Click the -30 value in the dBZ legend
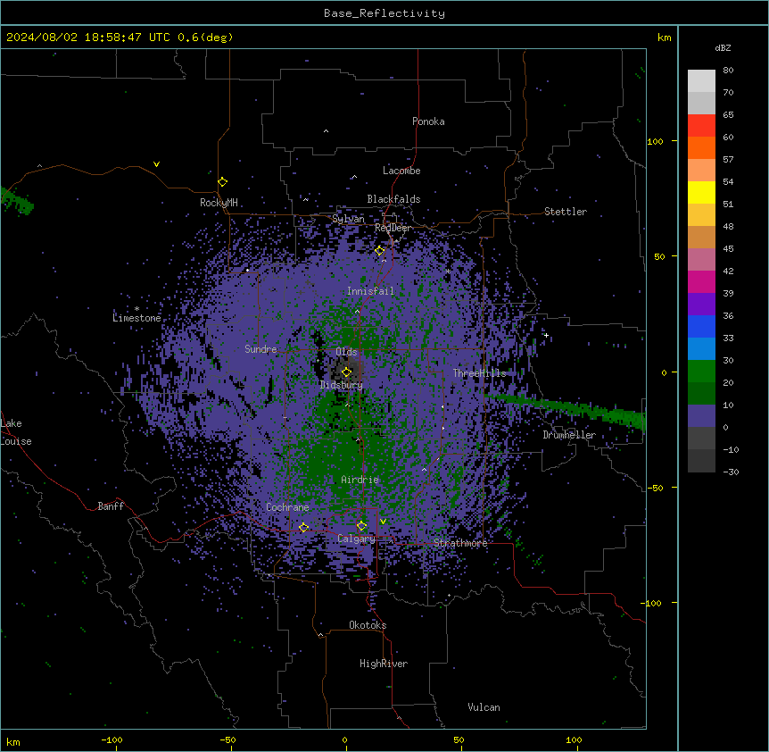This screenshot has width=769, height=752. (x=731, y=472)
